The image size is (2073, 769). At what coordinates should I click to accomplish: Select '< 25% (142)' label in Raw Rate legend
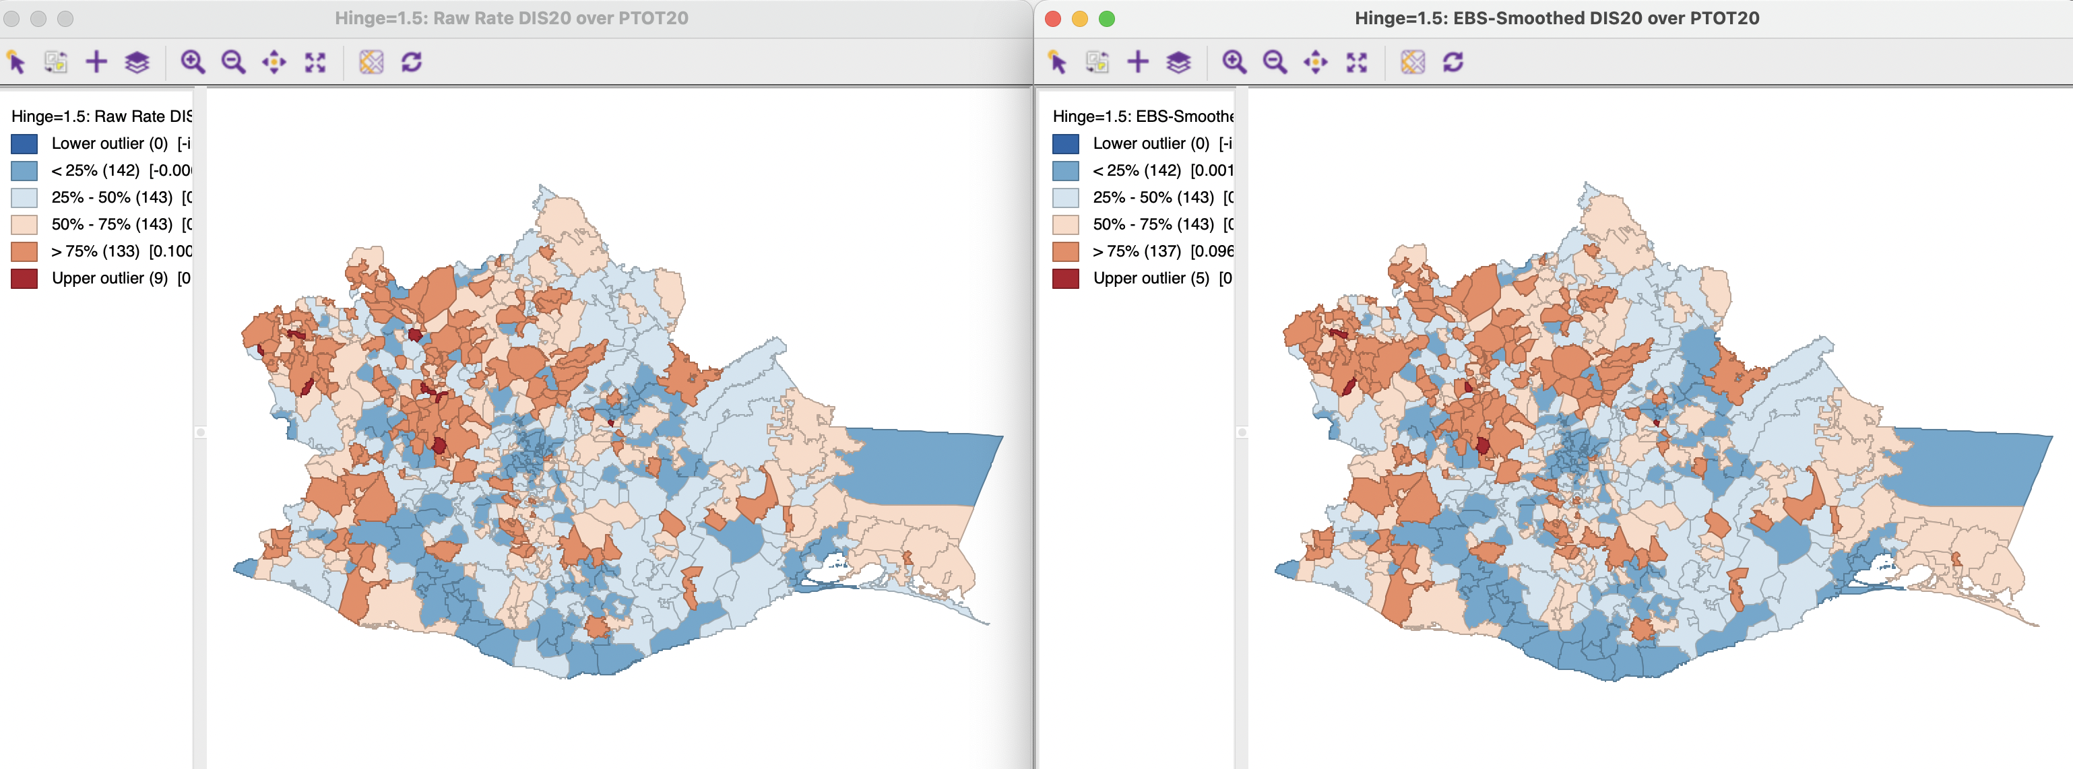[95, 170]
